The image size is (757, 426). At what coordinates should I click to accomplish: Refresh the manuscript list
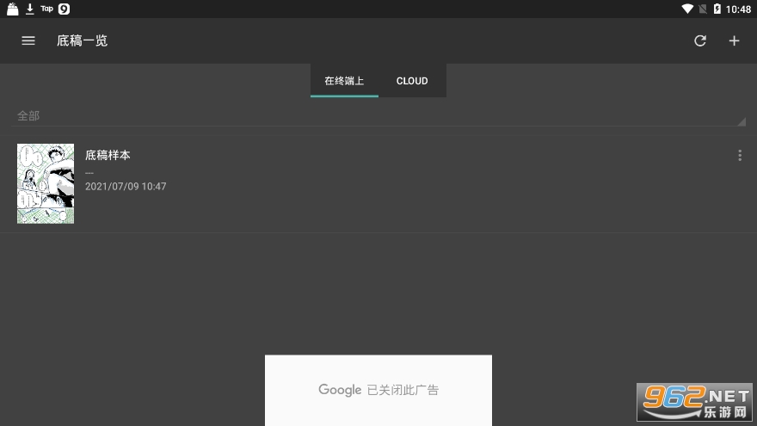[700, 40]
